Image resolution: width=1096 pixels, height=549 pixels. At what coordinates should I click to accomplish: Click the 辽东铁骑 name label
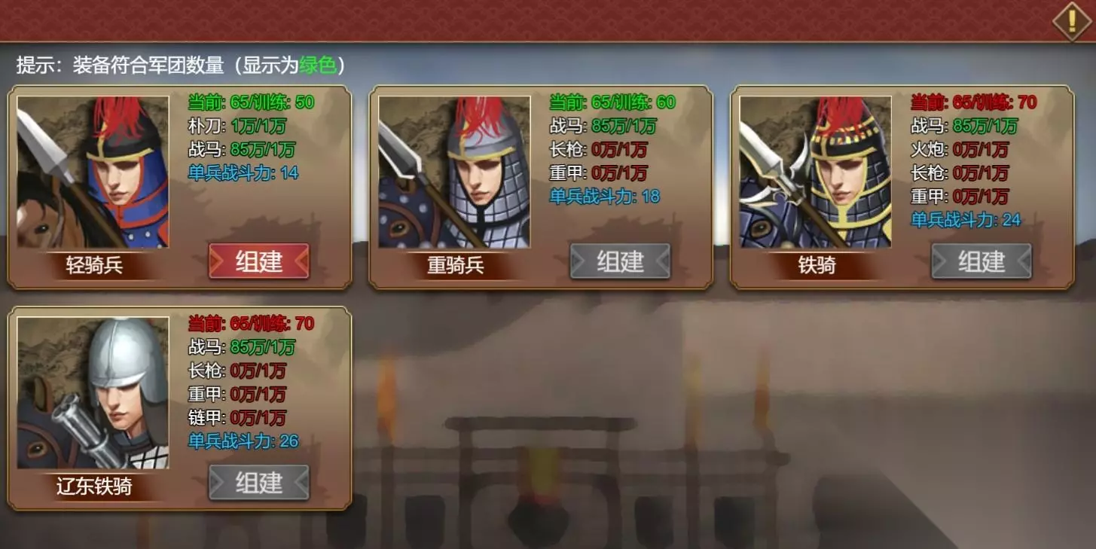coord(94,486)
